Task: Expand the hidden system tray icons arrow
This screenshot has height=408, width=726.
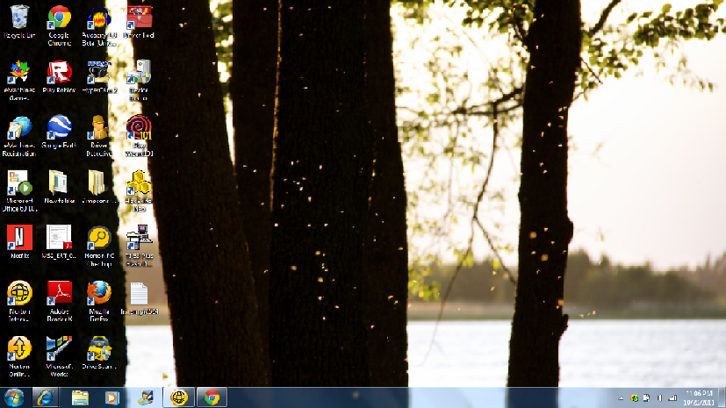Action: tap(621, 397)
